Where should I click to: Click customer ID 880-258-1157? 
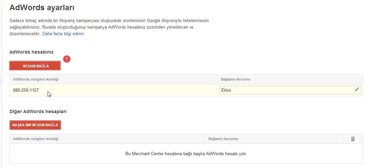pyautogui.click(x=26, y=90)
